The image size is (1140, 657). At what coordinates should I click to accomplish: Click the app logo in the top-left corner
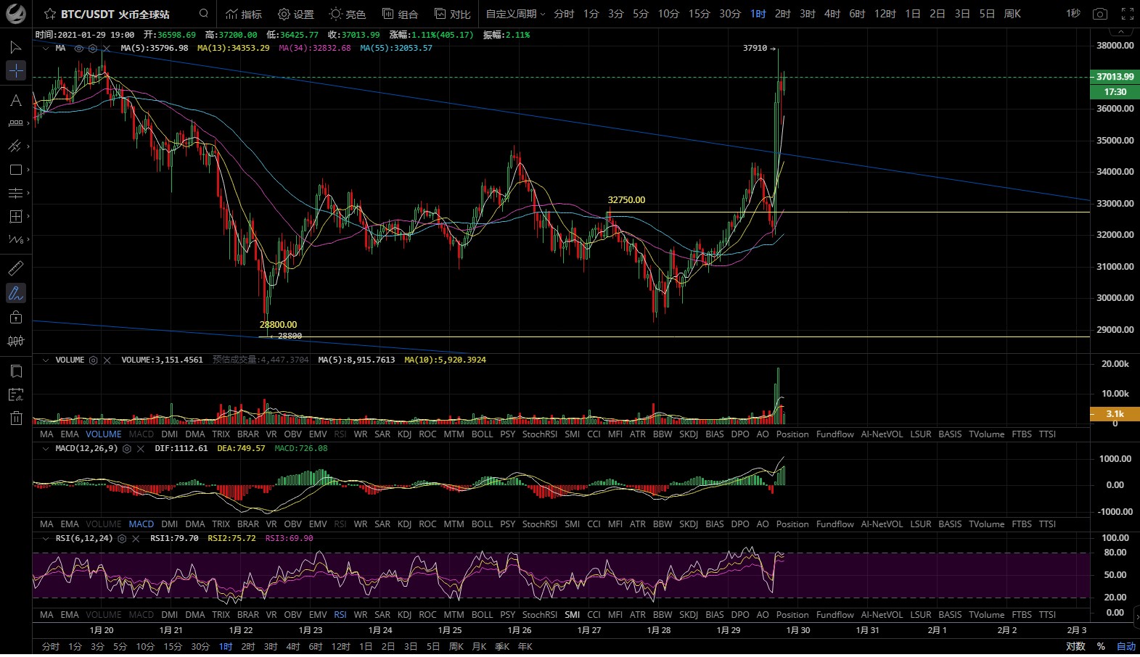pyautogui.click(x=15, y=14)
